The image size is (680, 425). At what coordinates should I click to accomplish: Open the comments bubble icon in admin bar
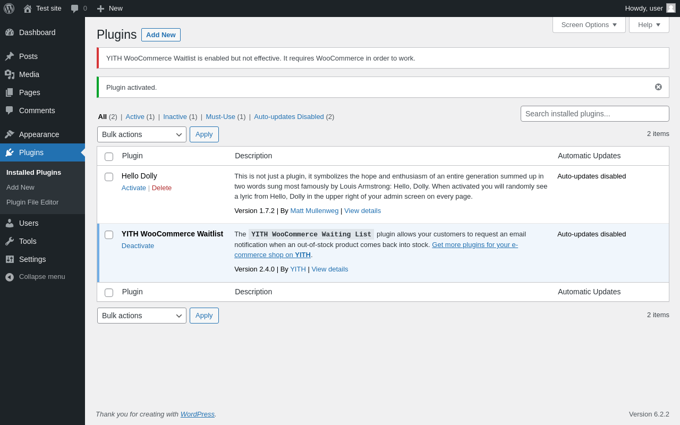tap(75, 8)
